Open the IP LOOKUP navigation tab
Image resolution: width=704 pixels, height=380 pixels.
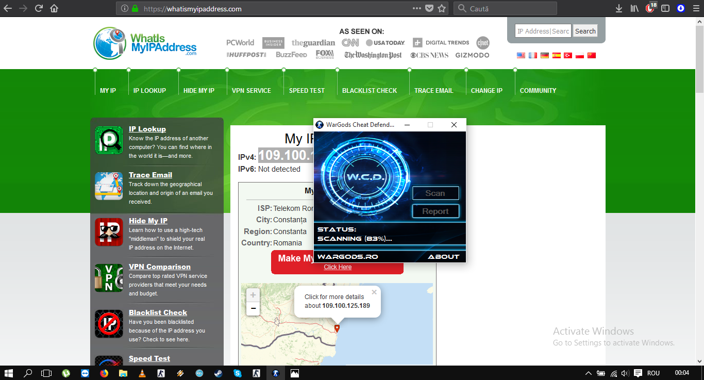coord(149,90)
